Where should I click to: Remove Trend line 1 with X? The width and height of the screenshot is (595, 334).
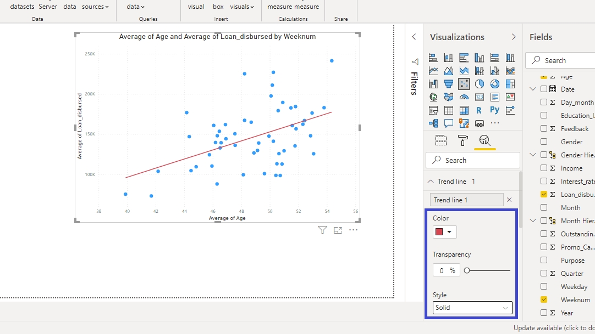point(509,200)
